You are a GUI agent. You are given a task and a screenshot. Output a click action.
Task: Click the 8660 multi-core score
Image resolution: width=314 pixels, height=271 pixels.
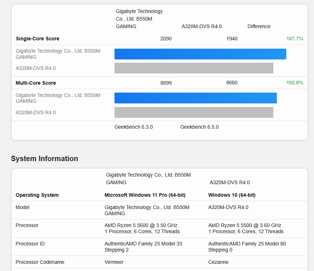coord(232,83)
